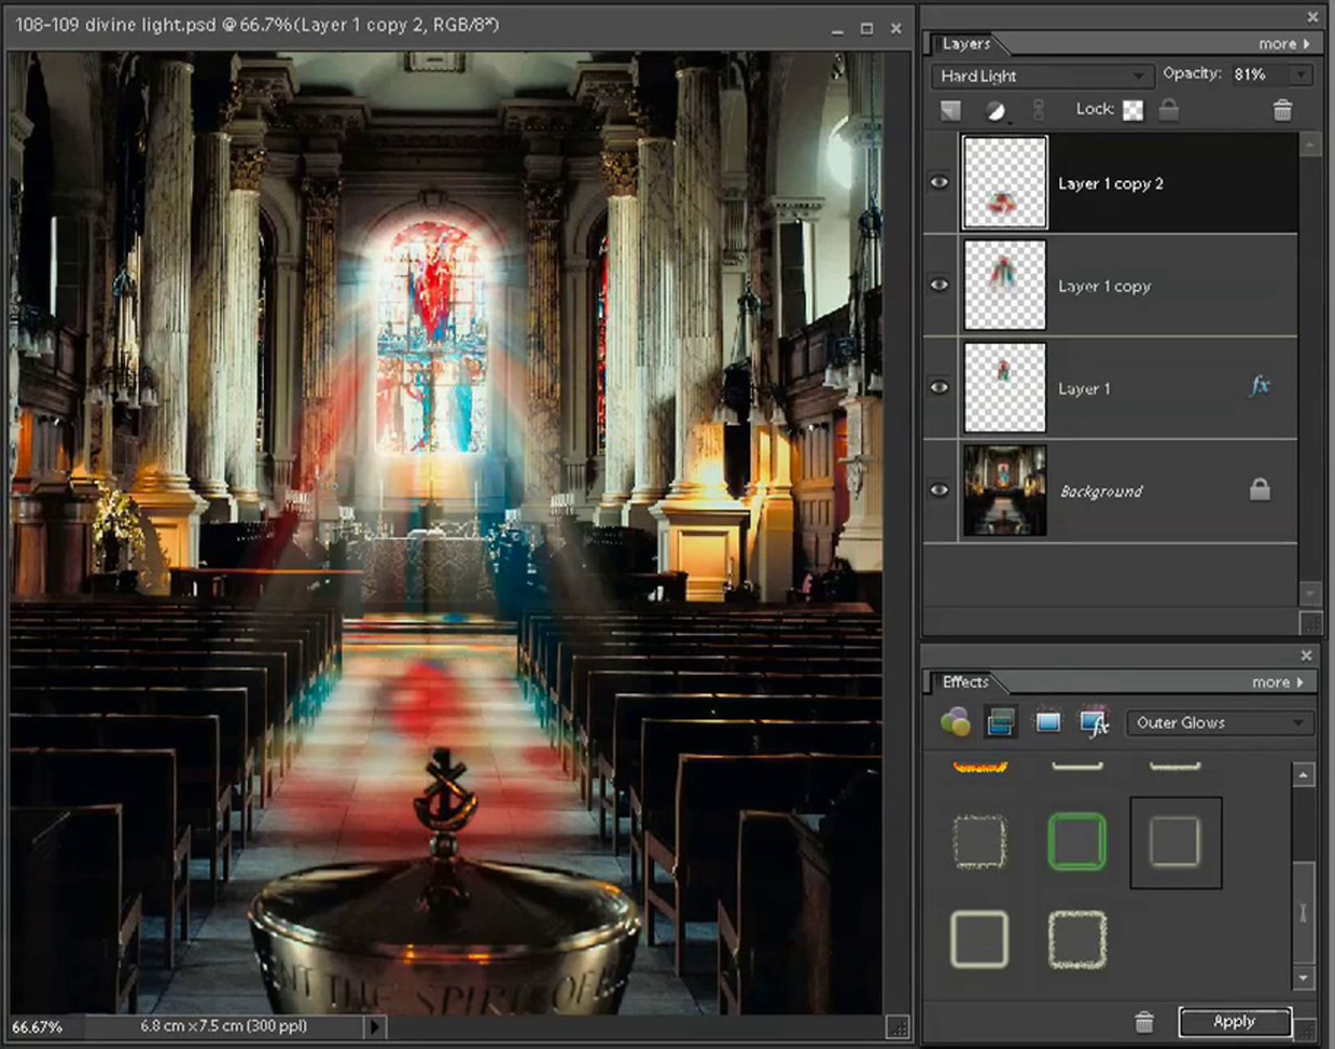This screenshot has height=1049, width=1335.
Task: Hide the Layer 1 copy 2 layer
Action: (939, 182)
